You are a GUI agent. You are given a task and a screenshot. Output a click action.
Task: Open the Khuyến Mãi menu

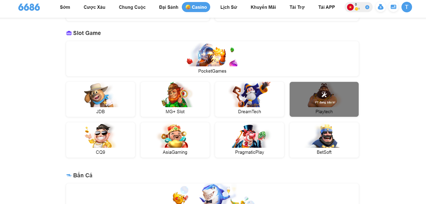(x=263, y=7)
